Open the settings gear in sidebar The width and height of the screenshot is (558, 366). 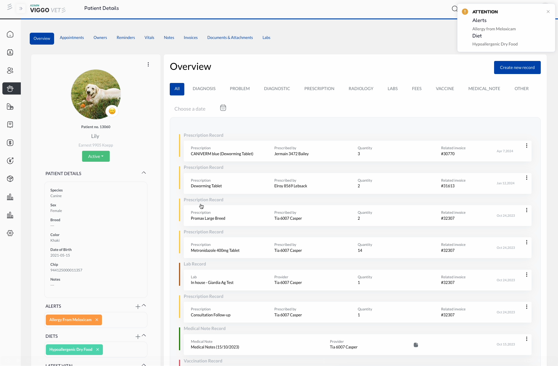(10, 233)
